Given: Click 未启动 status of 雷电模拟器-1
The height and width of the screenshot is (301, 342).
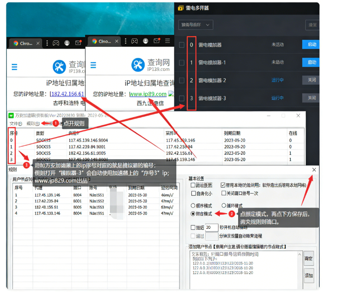Looking at the screenshot, I should coord(277,62).
